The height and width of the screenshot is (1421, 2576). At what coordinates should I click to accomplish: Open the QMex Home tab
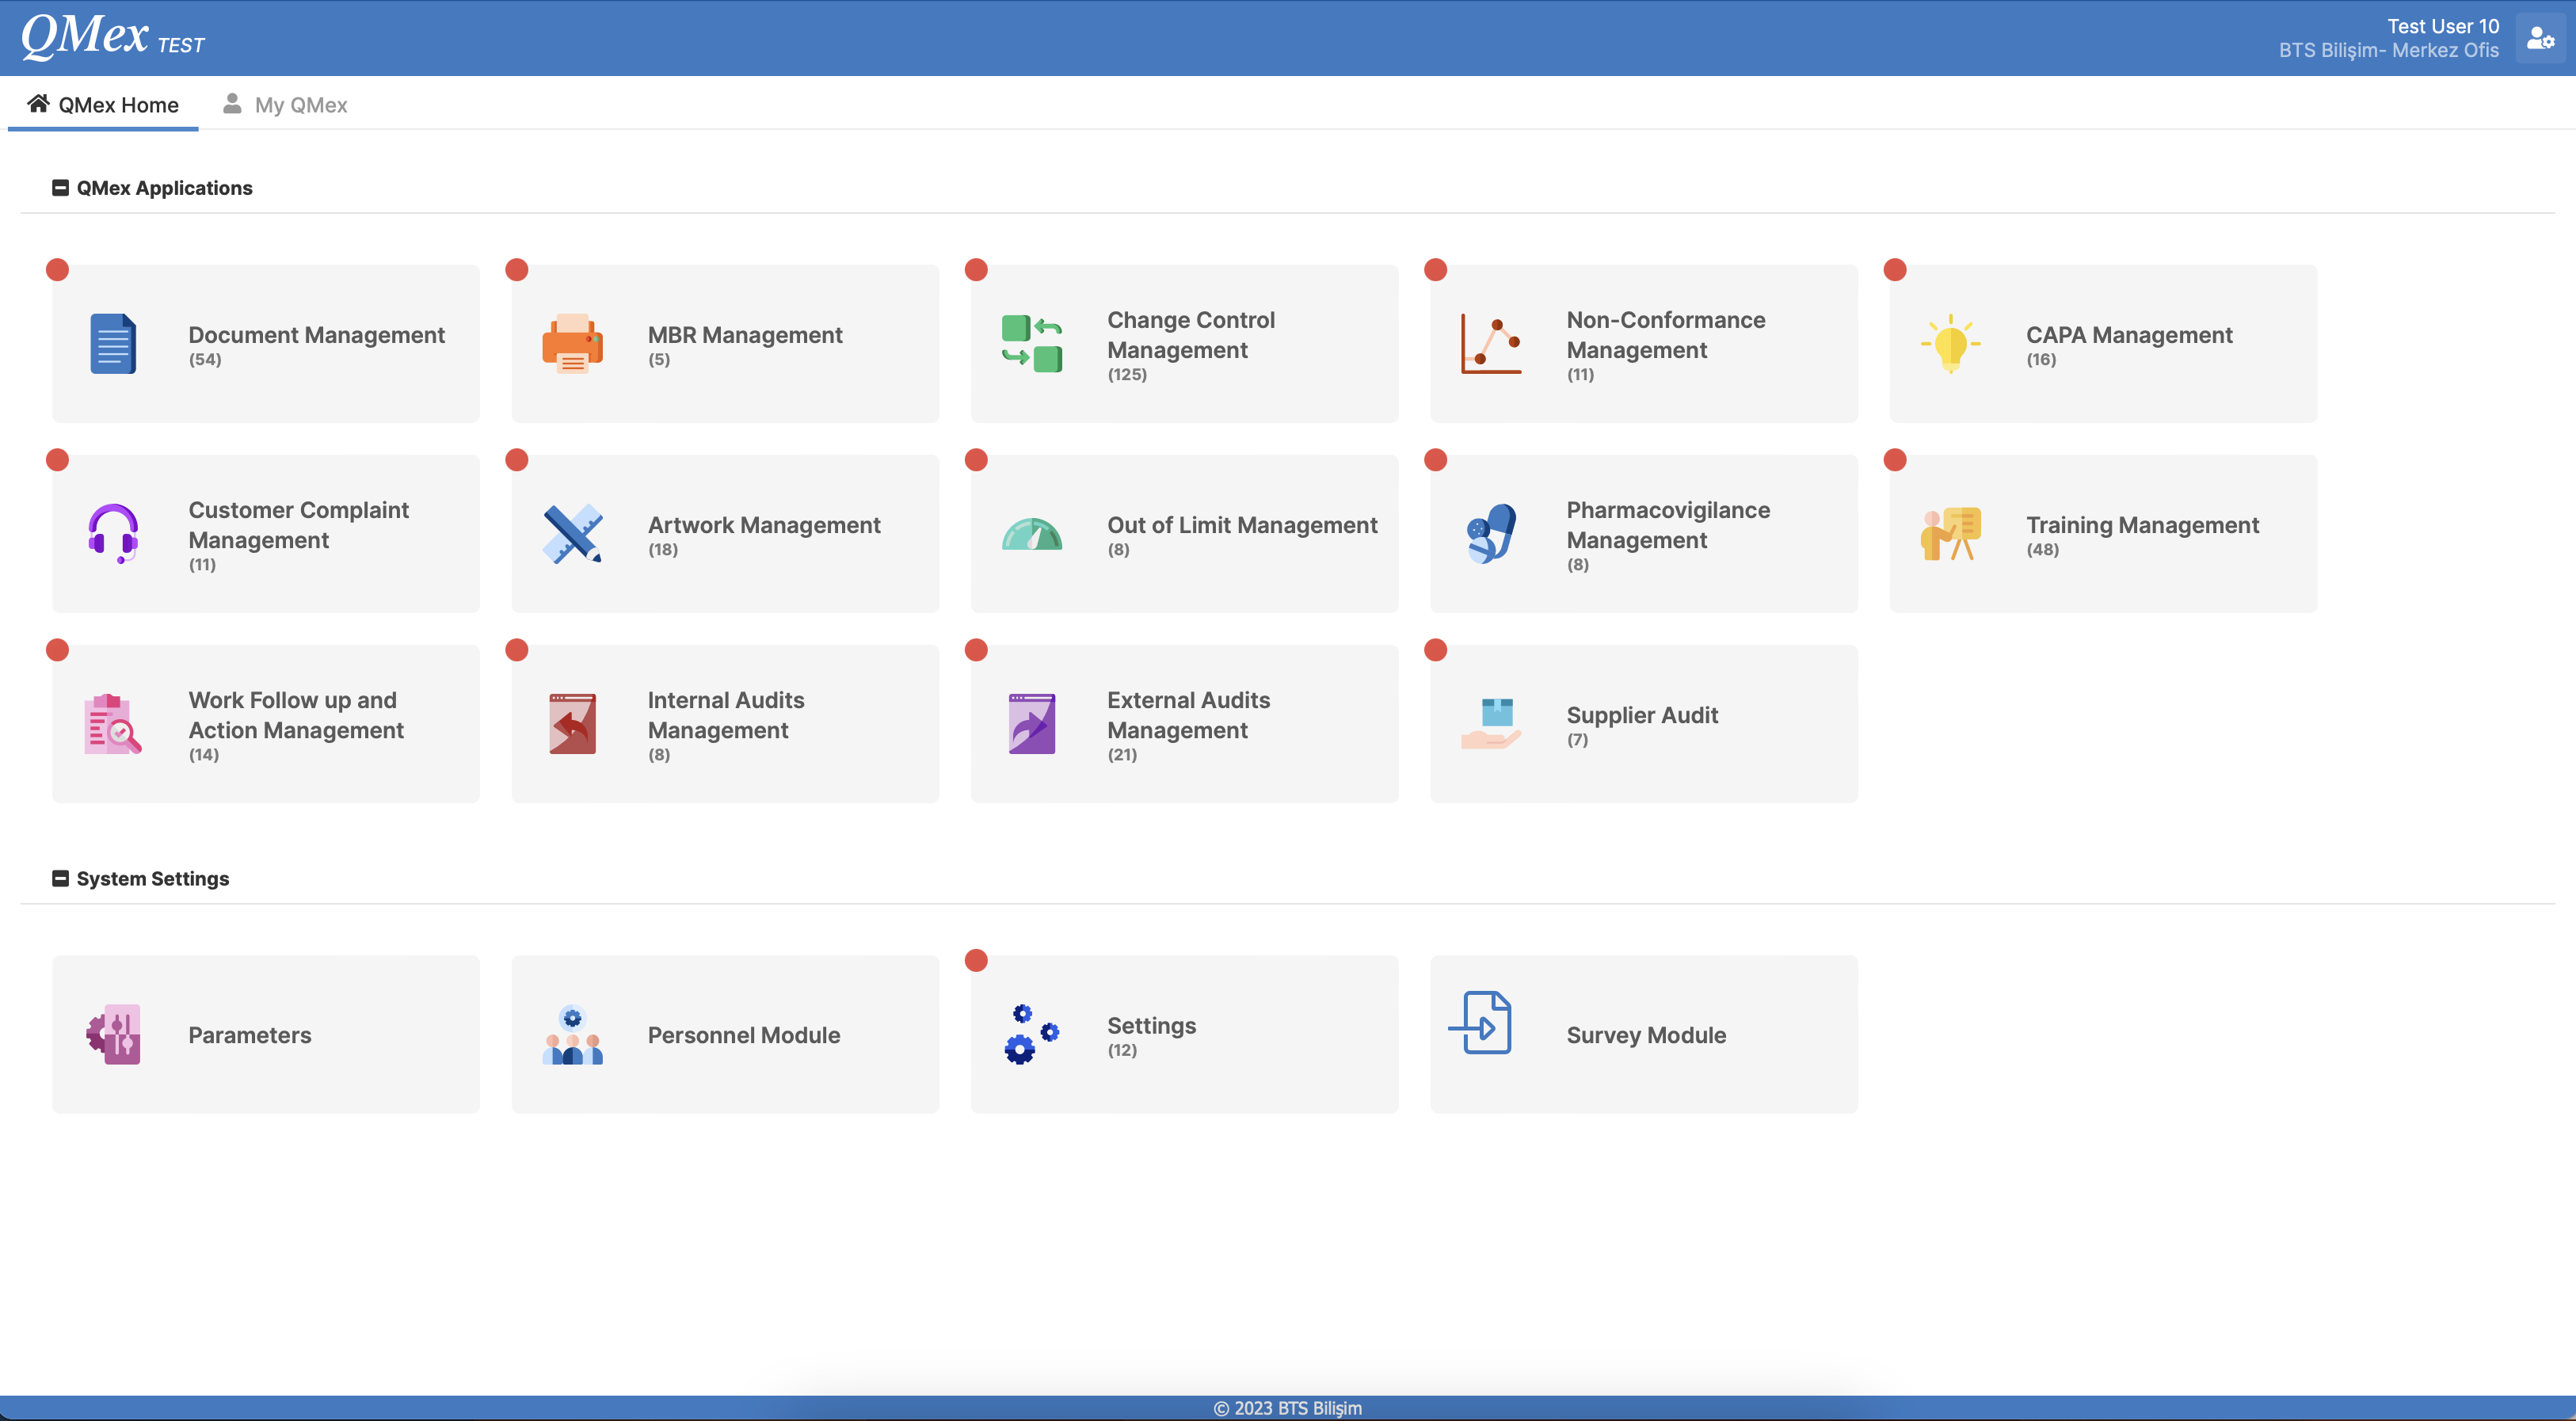(102, 104)
